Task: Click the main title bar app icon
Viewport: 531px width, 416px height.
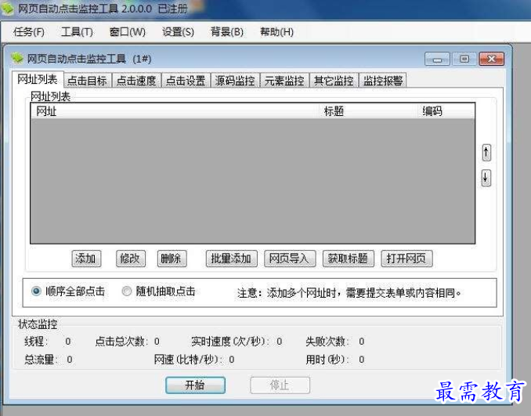Action: 8,9
